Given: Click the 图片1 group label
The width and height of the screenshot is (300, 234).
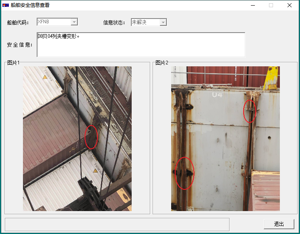Looking at the screenshot, I should (x=13, y=63).
